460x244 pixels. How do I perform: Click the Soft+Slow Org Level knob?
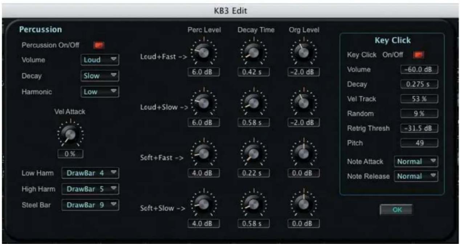[x=304, y=205]
